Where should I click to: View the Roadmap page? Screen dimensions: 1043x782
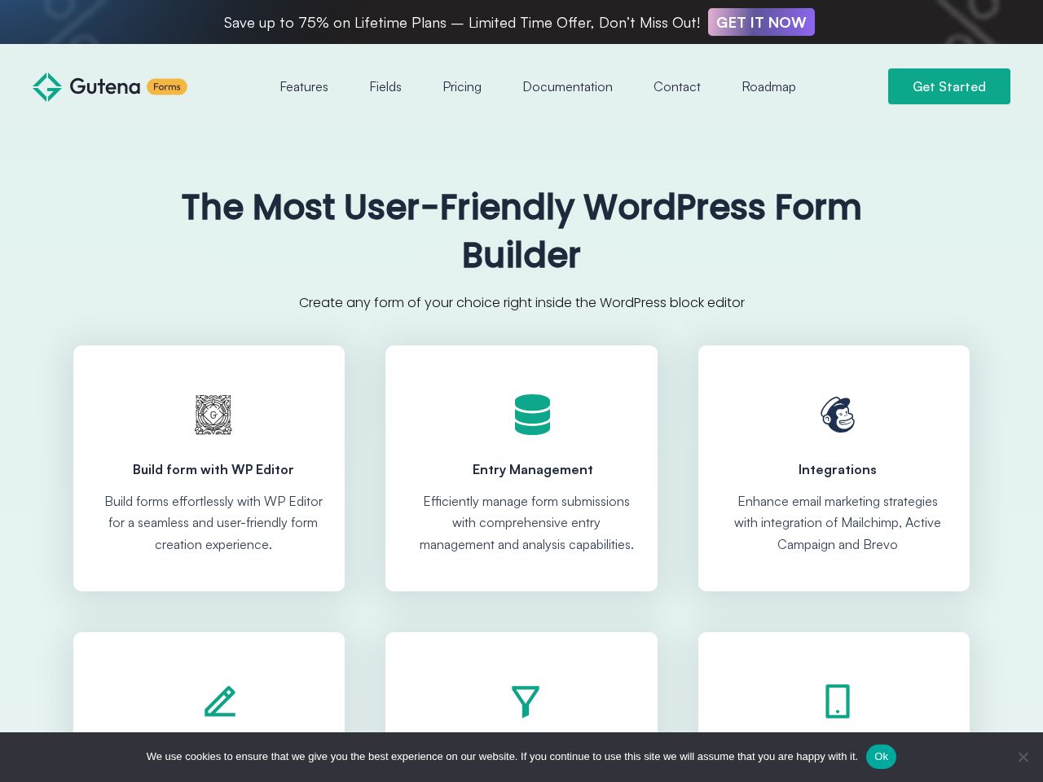pos(768,86)
